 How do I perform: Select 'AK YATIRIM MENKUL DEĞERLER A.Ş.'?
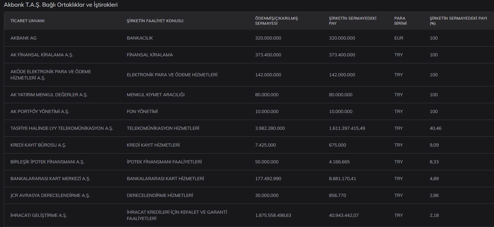pyautogui.click(x=49, y=95)
